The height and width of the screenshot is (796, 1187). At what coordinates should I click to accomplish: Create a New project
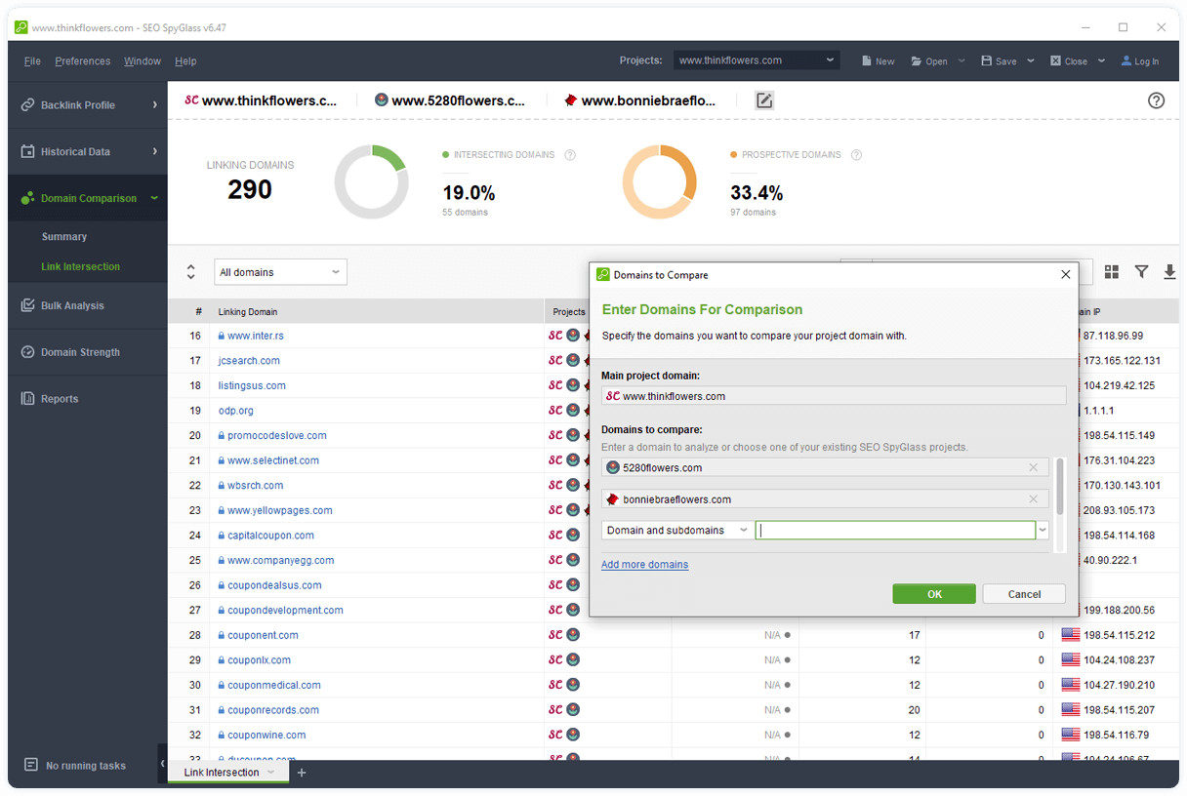[878, 61]
